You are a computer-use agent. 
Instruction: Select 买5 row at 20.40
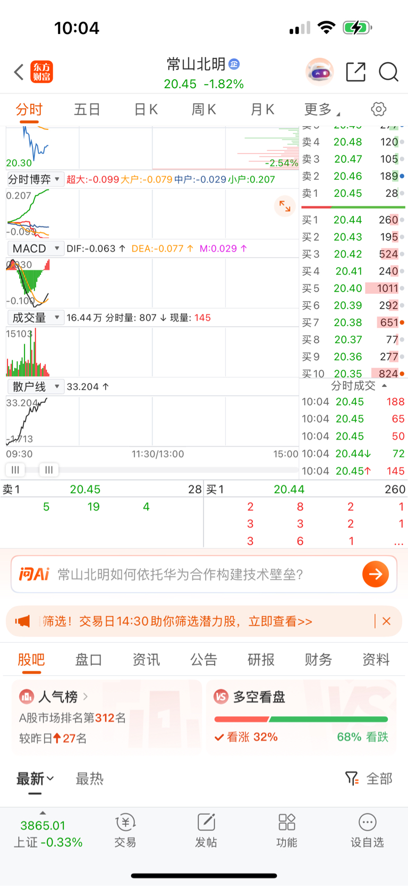click(x=353, y=288)
